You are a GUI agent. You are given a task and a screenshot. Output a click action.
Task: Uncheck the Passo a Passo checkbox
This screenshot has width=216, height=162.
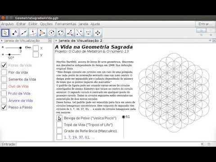(x=4, y=108)
